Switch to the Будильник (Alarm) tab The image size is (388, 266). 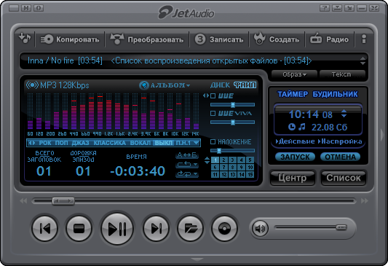pos(335,94)
